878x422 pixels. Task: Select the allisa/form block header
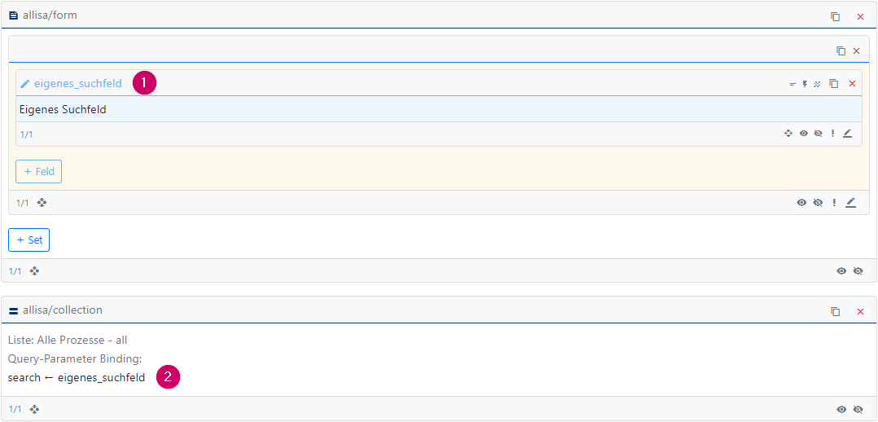[439, 15]
